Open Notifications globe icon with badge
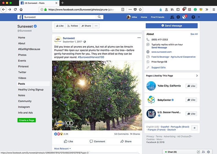The image size is (217, 154). coord(184,17)
